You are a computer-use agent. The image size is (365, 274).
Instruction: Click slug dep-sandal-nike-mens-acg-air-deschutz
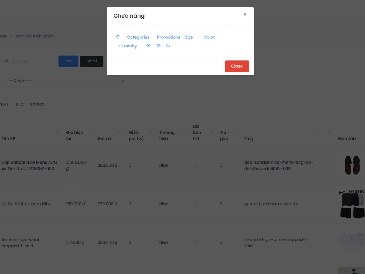[278, 165]
